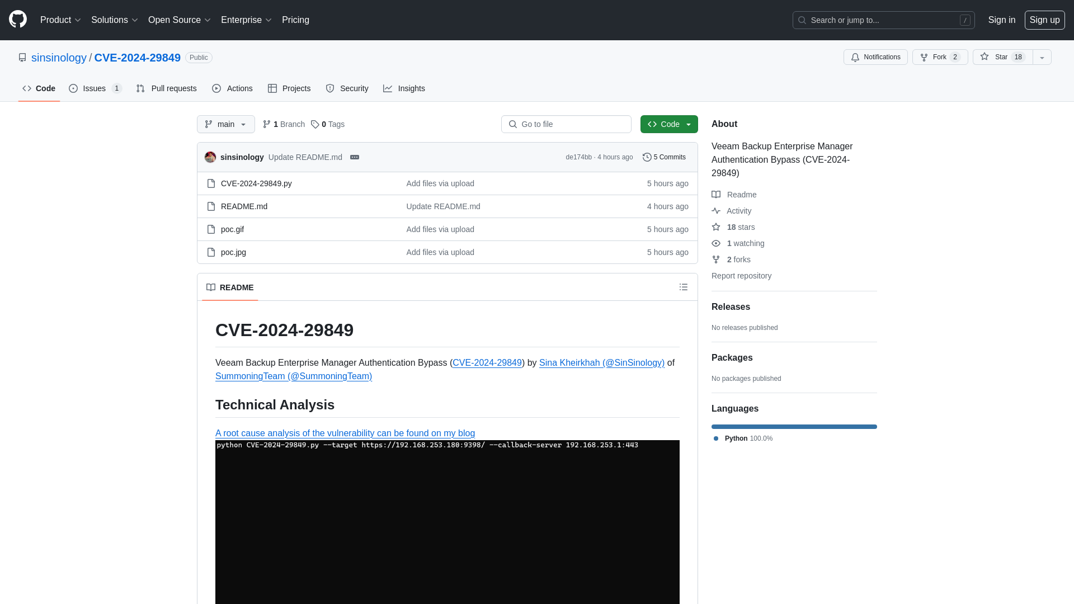
Task: Click the Issues icon with count badge
Action: tap(95, 88)
